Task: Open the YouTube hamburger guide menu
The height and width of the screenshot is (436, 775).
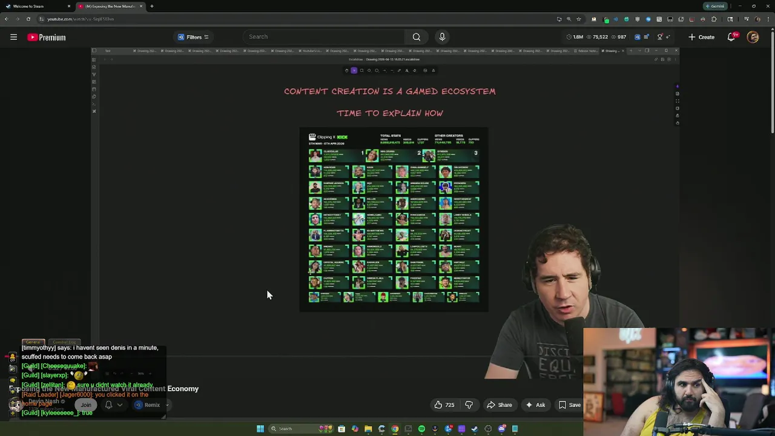Action: (x=13, y=37)
